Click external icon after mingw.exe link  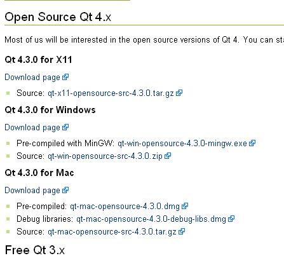252,143
